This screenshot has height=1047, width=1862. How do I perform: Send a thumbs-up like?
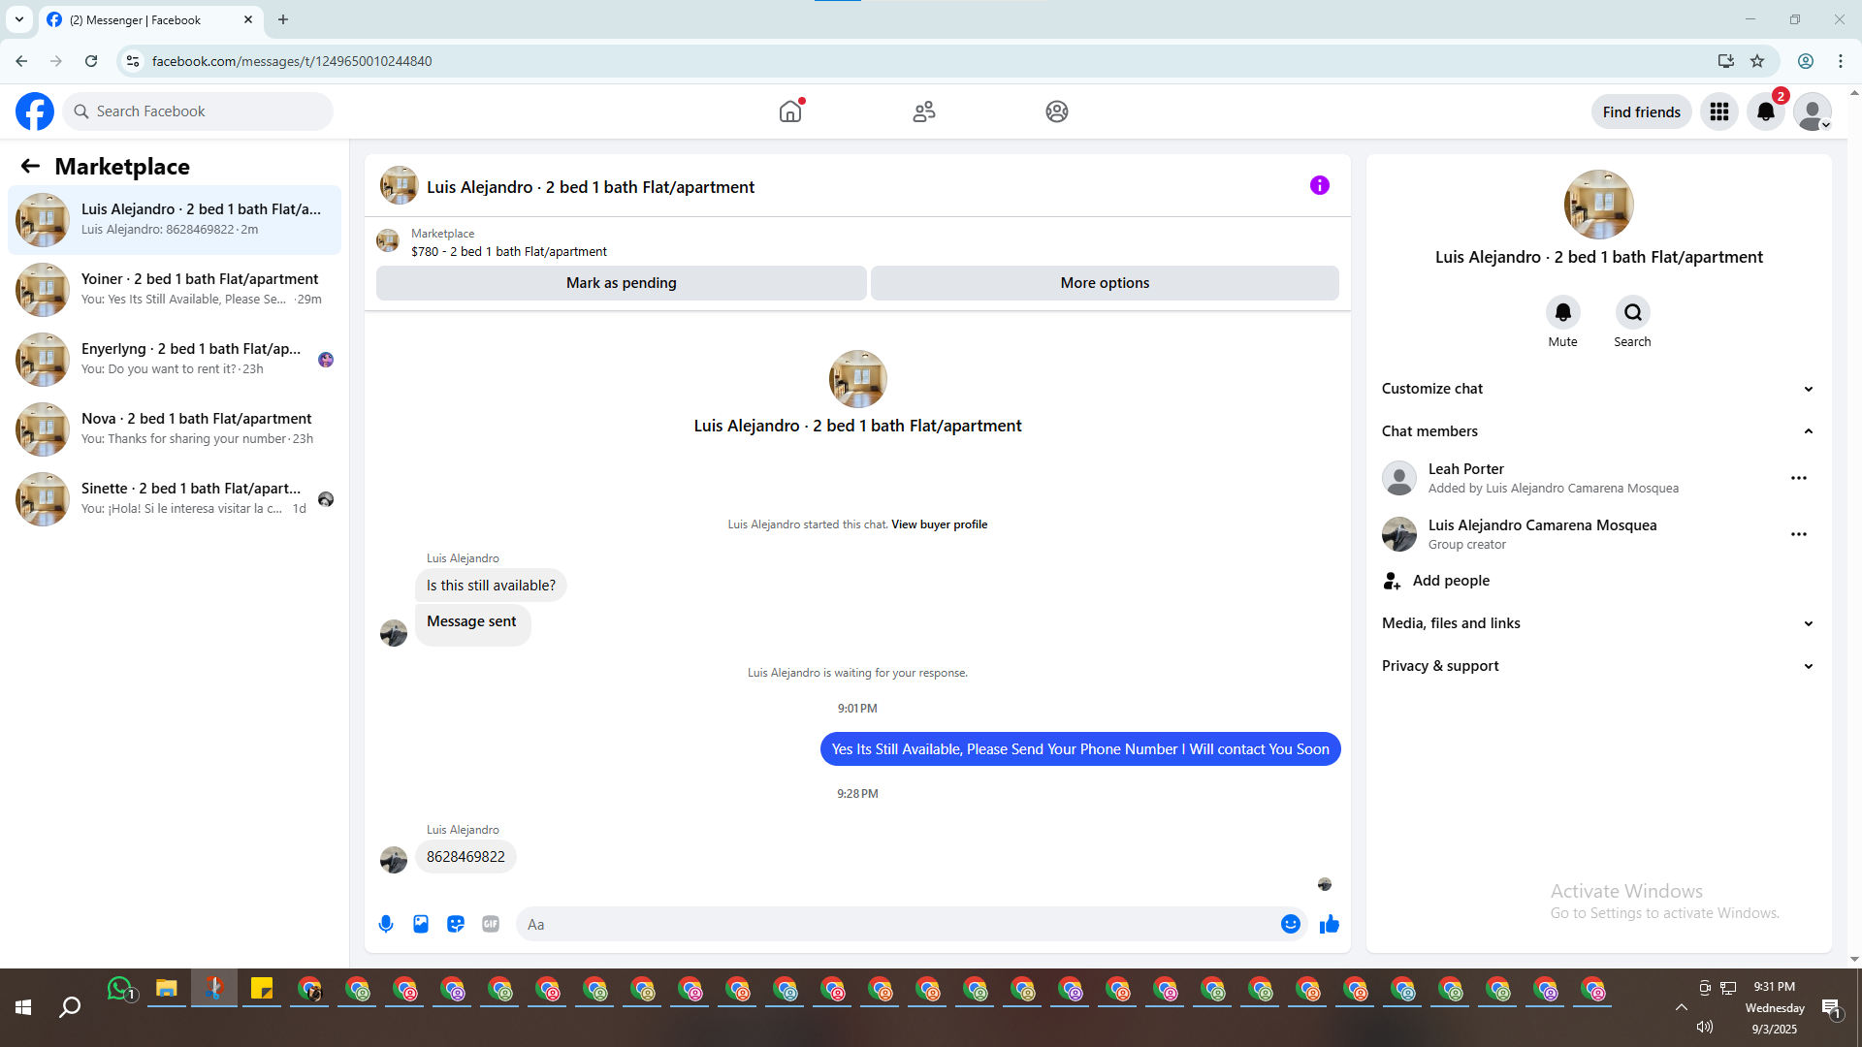click(1330, 924)
